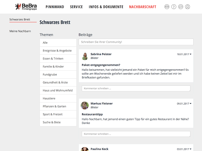
Task: Open the user profile icon
Action: pyautogui.click(x=187, y=7)
